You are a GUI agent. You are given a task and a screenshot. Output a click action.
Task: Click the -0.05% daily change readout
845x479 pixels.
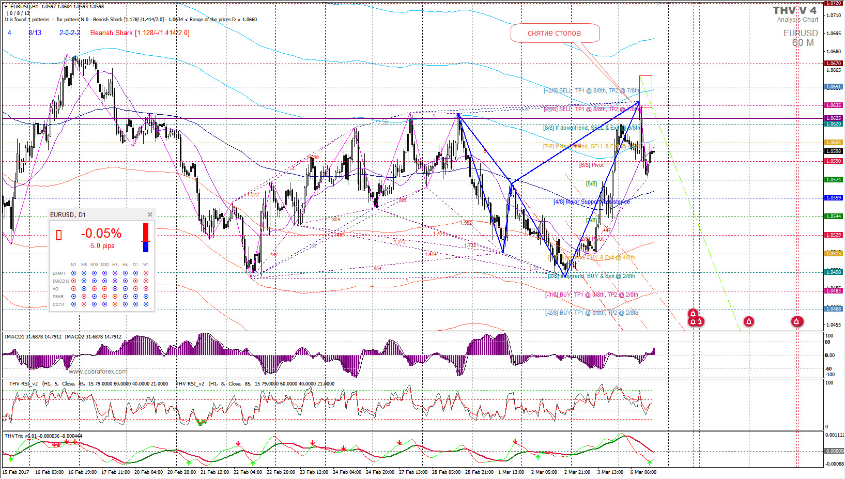coord(101,234)
